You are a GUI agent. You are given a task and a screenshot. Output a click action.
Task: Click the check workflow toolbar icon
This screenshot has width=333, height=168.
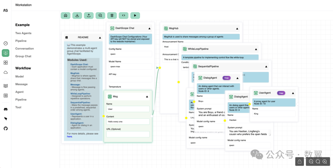[x=100, y=15]
